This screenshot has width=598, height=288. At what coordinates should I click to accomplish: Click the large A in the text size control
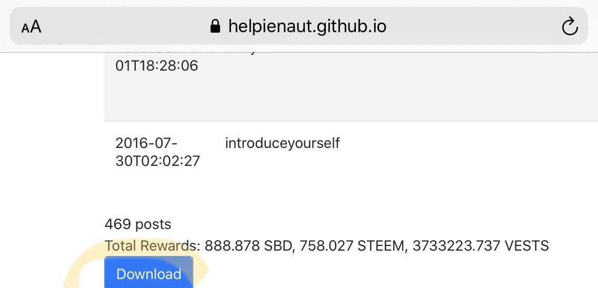tap(36, 27)
